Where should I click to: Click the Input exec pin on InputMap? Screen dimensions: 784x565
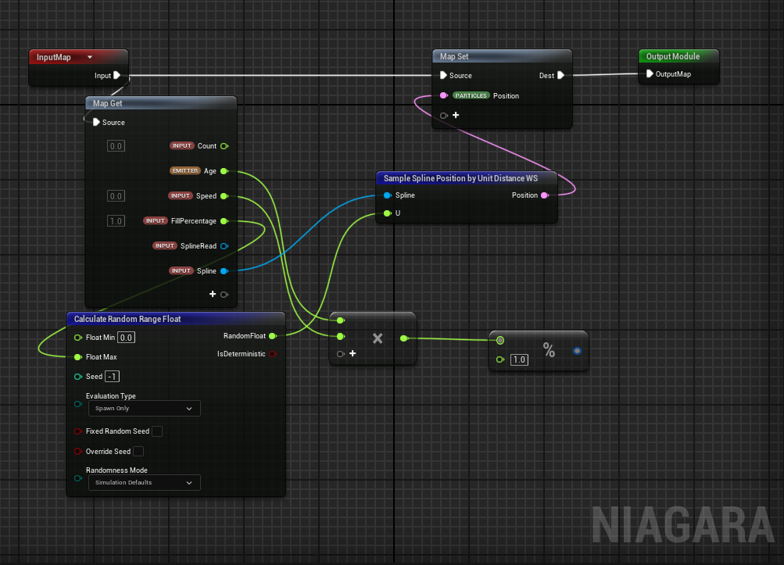pyautogui.click(x=116, y=76)
